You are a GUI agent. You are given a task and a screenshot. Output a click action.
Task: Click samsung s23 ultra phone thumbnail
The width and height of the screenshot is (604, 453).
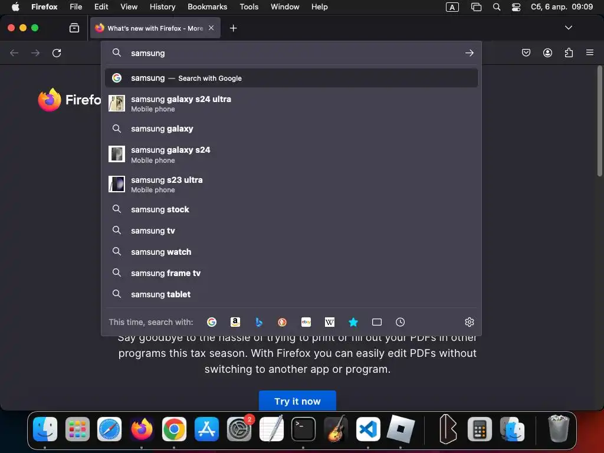point(117,184)
